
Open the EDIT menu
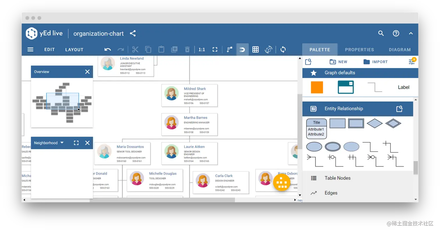coord(49,49)
